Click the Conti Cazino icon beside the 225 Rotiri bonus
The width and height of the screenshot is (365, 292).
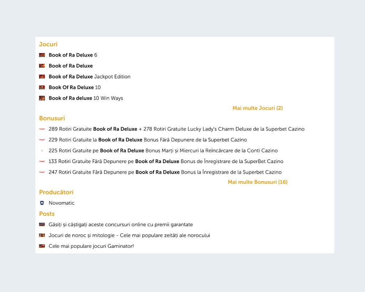pos(42,151)
